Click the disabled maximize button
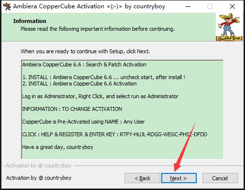 [x=210, y=6]
